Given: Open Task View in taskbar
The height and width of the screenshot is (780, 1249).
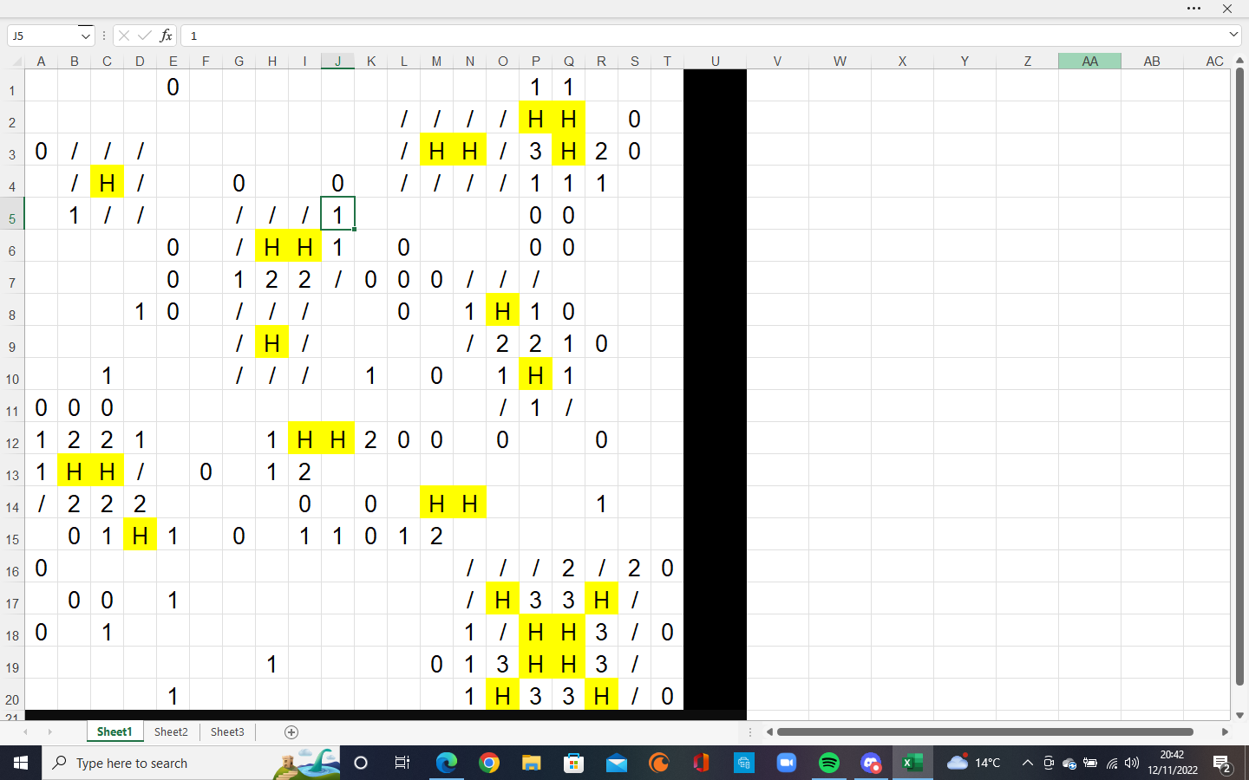Looking at the screenshot, I should pyautogui.click(x=402, y=763).
